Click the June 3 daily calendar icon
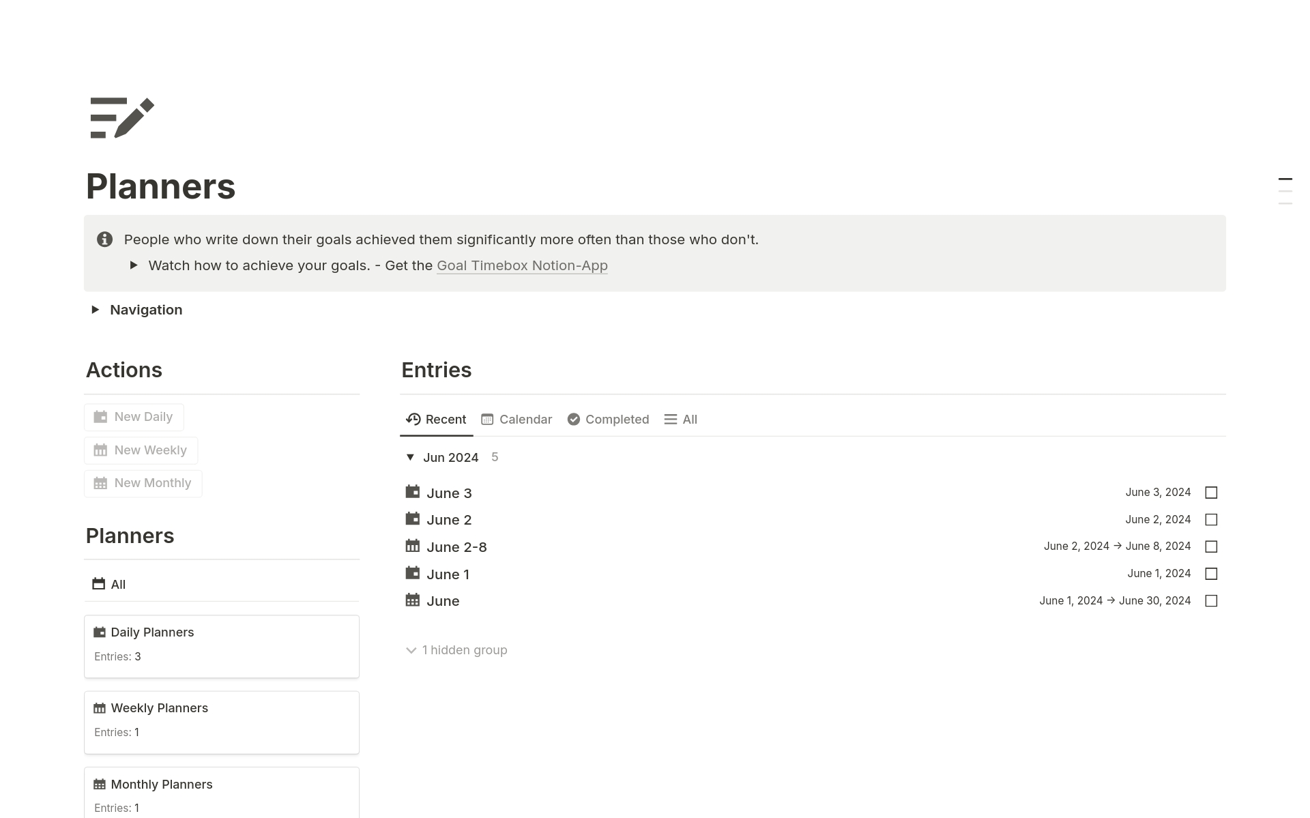This screenshot has width=1310, height=818. coord(412,492)
